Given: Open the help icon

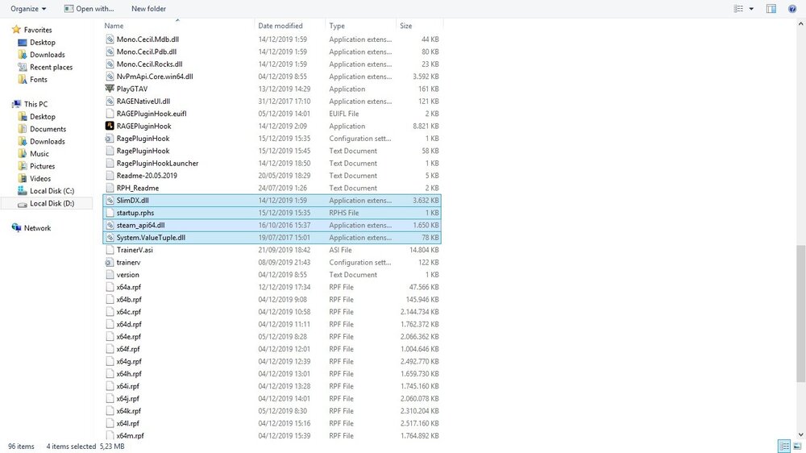Looking at the screenshot, I should point(792,9).
